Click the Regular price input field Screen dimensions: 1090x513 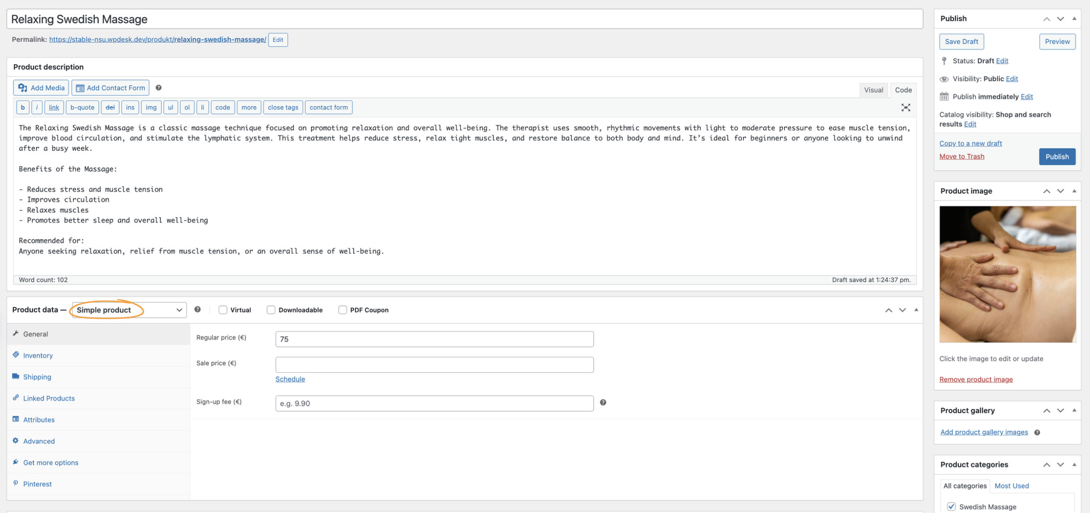[x=434, y=339]
